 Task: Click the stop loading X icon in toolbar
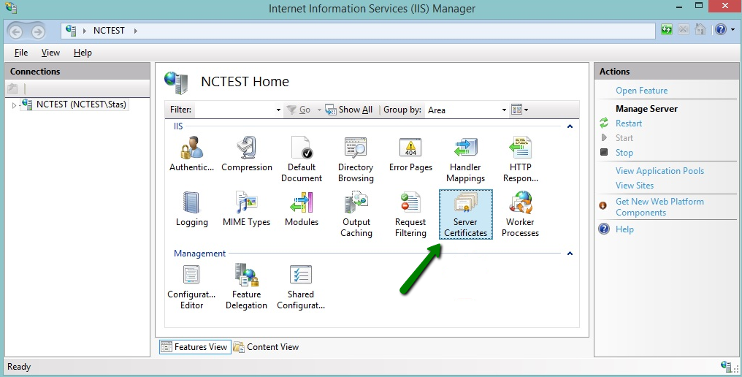click(684, 30)
